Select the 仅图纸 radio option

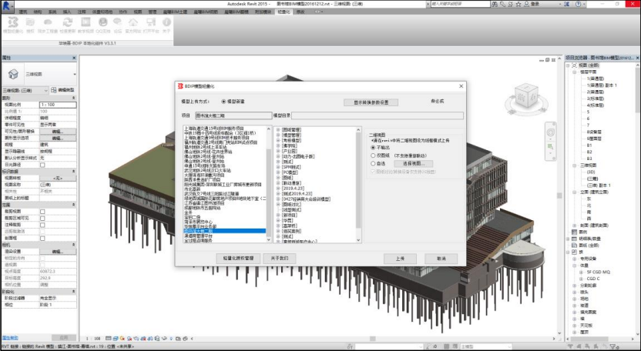(x=373, y=155)
